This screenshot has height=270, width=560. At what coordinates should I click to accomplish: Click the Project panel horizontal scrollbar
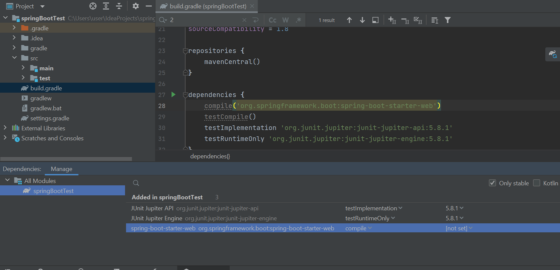coord(66,159)
